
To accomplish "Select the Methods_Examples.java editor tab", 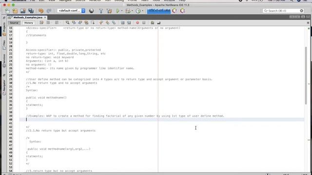I will coord(28,17).
